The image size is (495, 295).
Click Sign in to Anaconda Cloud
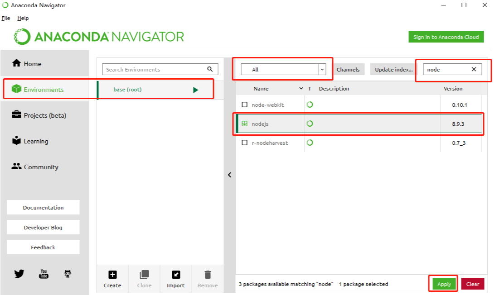446,37
